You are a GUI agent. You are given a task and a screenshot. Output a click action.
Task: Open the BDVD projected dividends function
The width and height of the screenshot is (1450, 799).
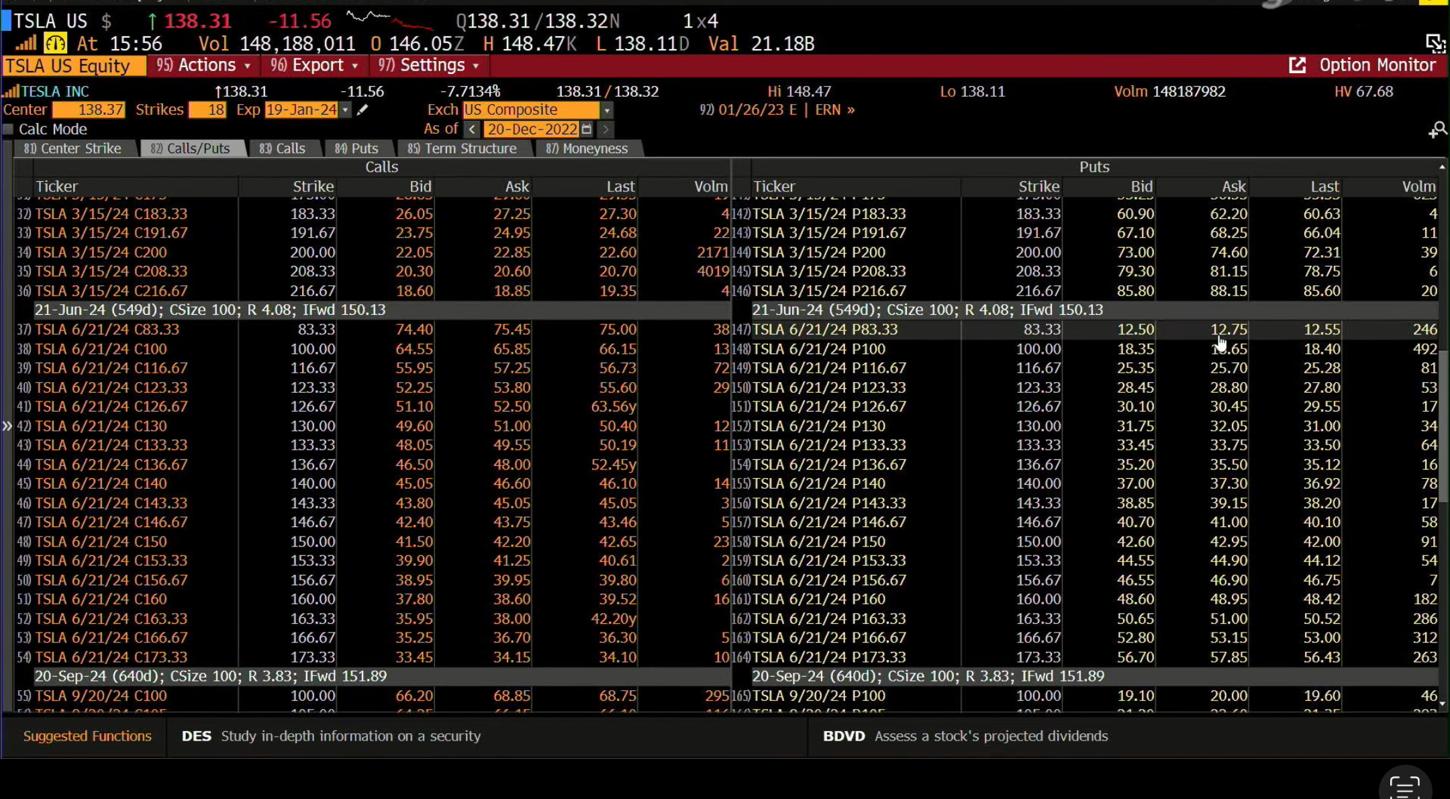pyautogui.click(x=965, y=736)
